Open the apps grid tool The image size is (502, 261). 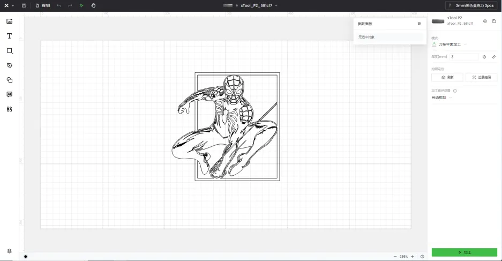point(9,109)
